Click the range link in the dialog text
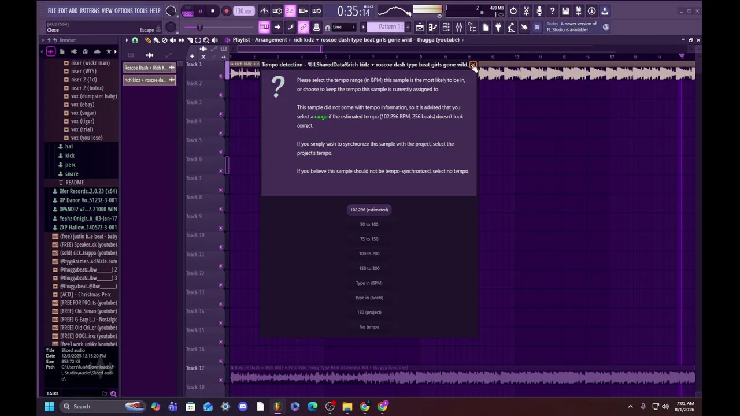740x416 pixels. (321, 117)
